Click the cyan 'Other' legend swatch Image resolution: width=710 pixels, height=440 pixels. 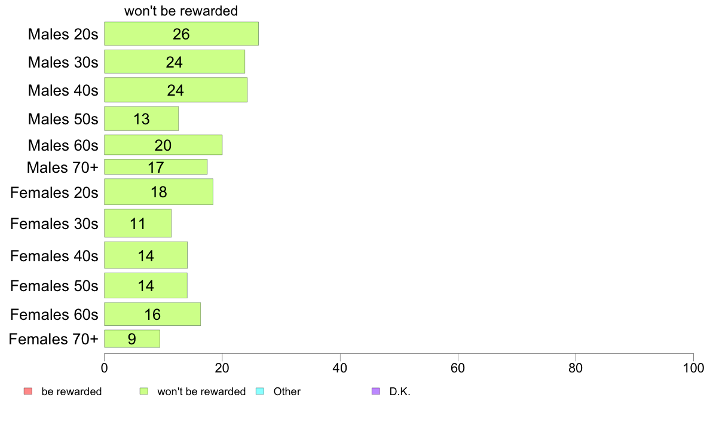click(260, 391)
